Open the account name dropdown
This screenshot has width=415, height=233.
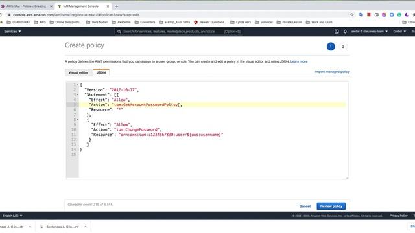coord(370,32)
